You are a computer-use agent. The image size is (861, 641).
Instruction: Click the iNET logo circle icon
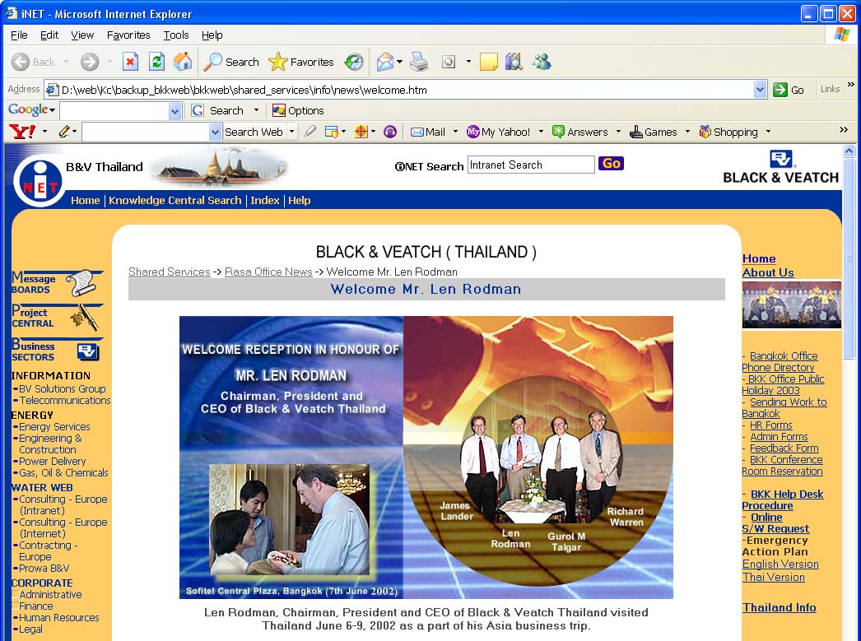click(x=40, y=182)
